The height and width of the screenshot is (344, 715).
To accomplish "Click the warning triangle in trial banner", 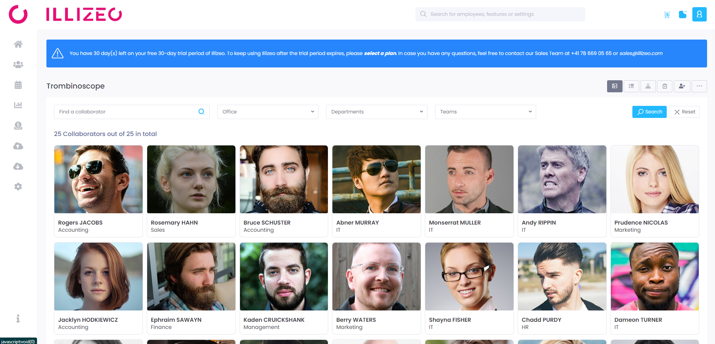I will [57, 54].
